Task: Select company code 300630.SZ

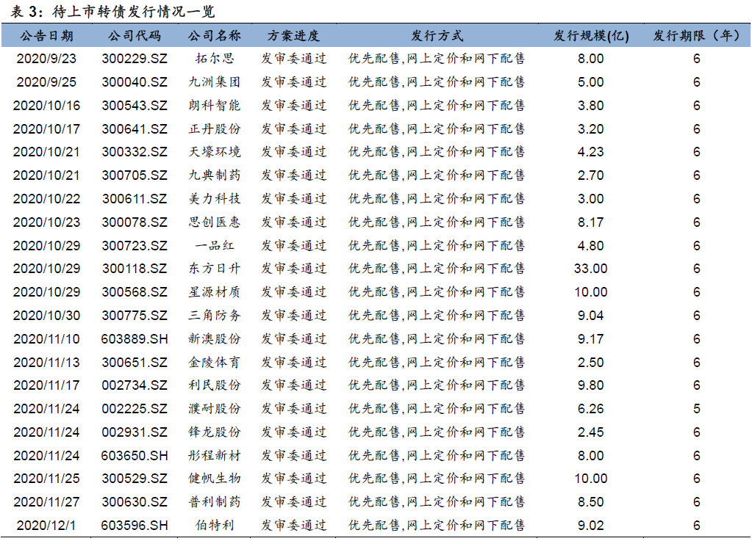Action: (135, 503)
